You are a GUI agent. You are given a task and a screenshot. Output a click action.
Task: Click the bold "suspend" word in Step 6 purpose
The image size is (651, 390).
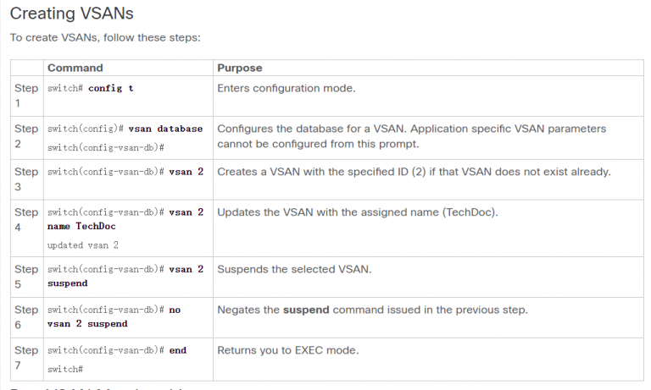[x=307, y=310]
